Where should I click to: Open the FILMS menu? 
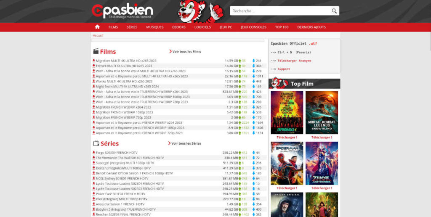pos(113,27)
